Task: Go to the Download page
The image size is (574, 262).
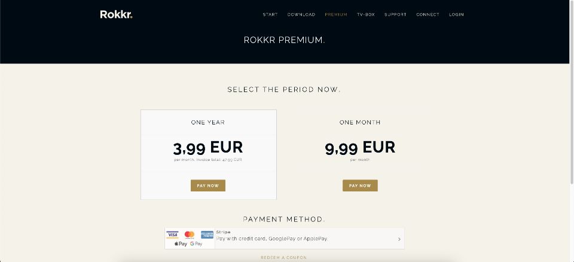Action: tap(301, 15)
